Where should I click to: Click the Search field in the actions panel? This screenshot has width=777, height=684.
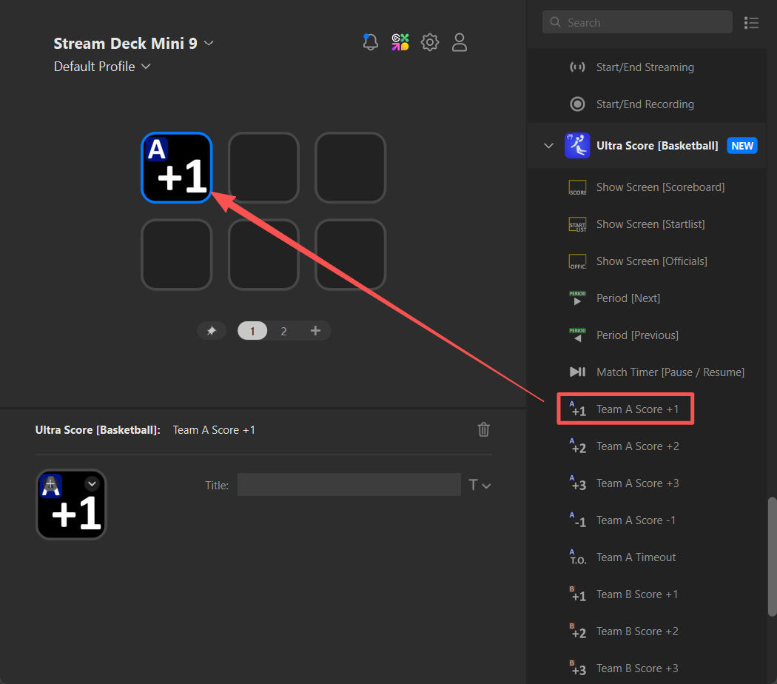636,22
